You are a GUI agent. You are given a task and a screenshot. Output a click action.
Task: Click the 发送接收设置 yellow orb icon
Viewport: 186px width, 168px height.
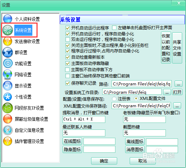pyautogui.click(x=8, y=41)
